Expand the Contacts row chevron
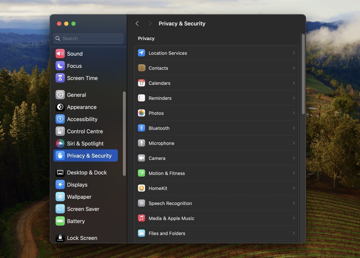This screenshot has width=360, height=258. (294, 68)
